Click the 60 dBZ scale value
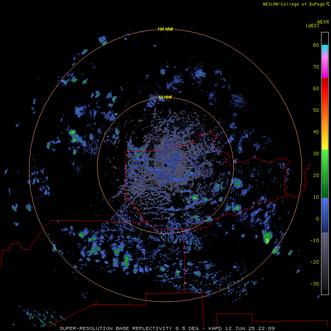Viewport: 331px width, 331px height. 316,88
